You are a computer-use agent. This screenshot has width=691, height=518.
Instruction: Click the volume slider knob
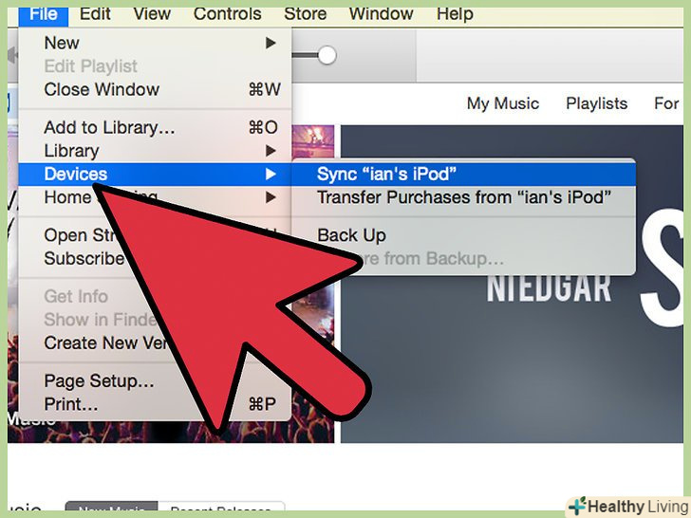(327, 55)
